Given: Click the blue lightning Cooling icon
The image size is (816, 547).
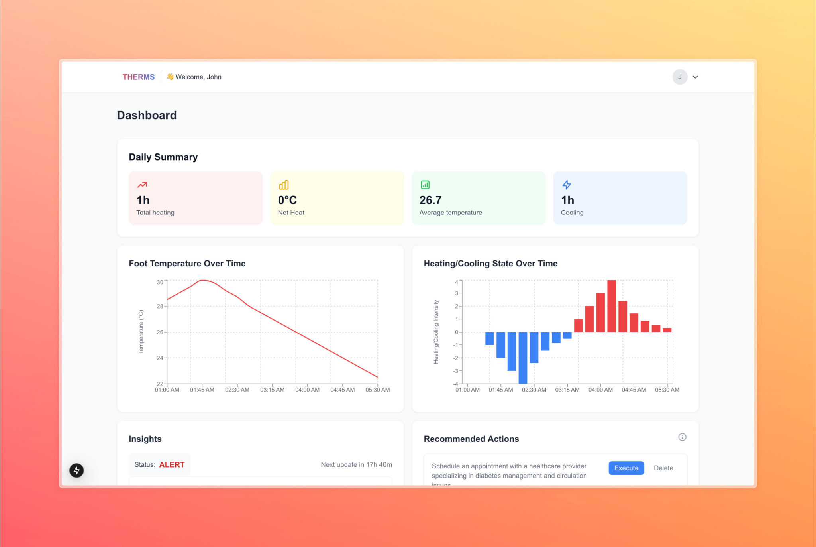Looking at the screenshot, I should [567, 185].
